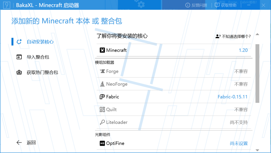Click the Liteloader row label
This screenshot has height=153, width=271.
(x=117, y=122)
